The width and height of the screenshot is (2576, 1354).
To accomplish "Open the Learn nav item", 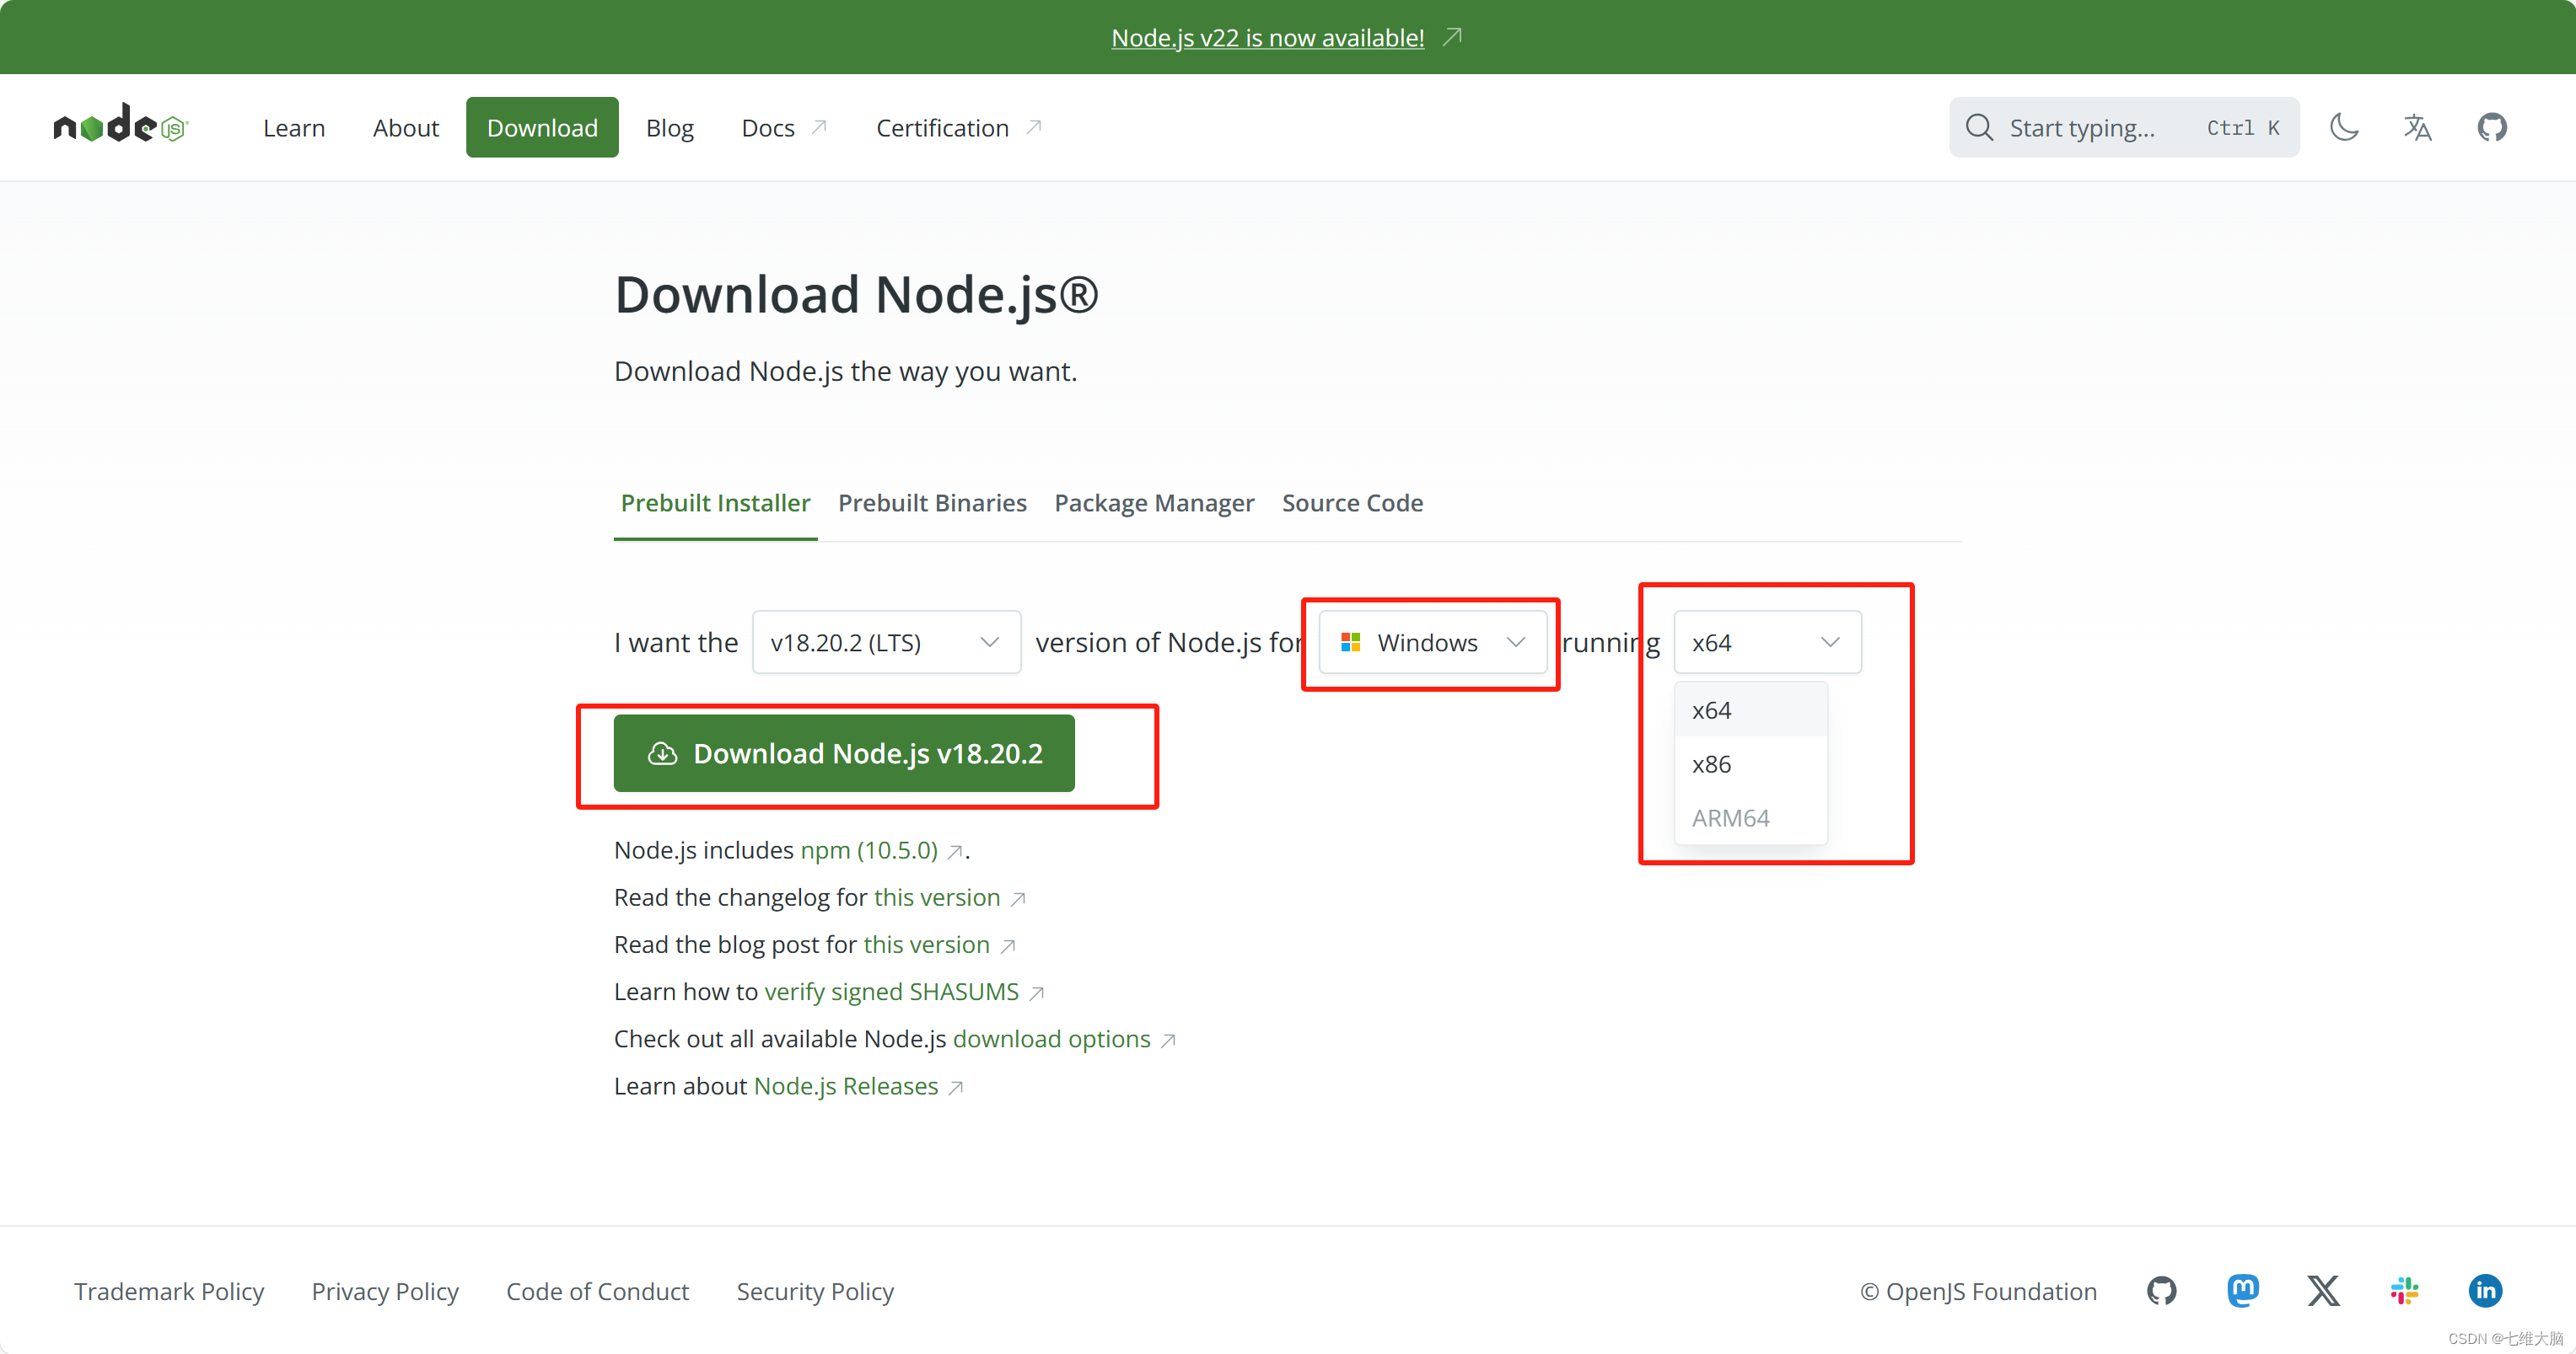I will (x=294, y=128).
